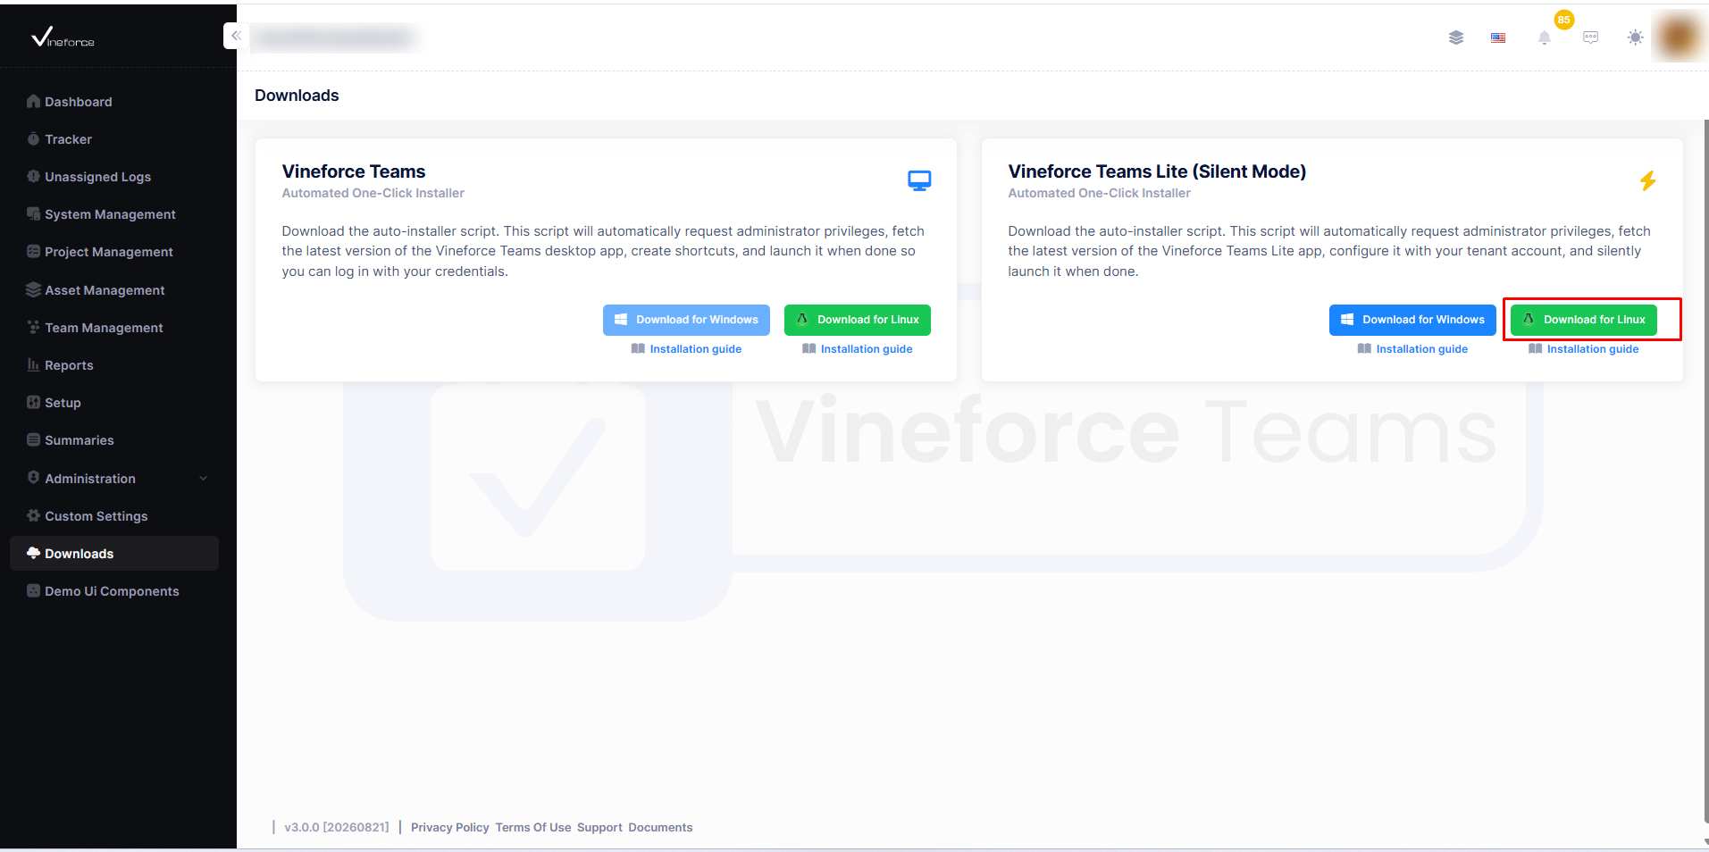Click version text v3.0.0 [20260821]

tap(337, 828)
